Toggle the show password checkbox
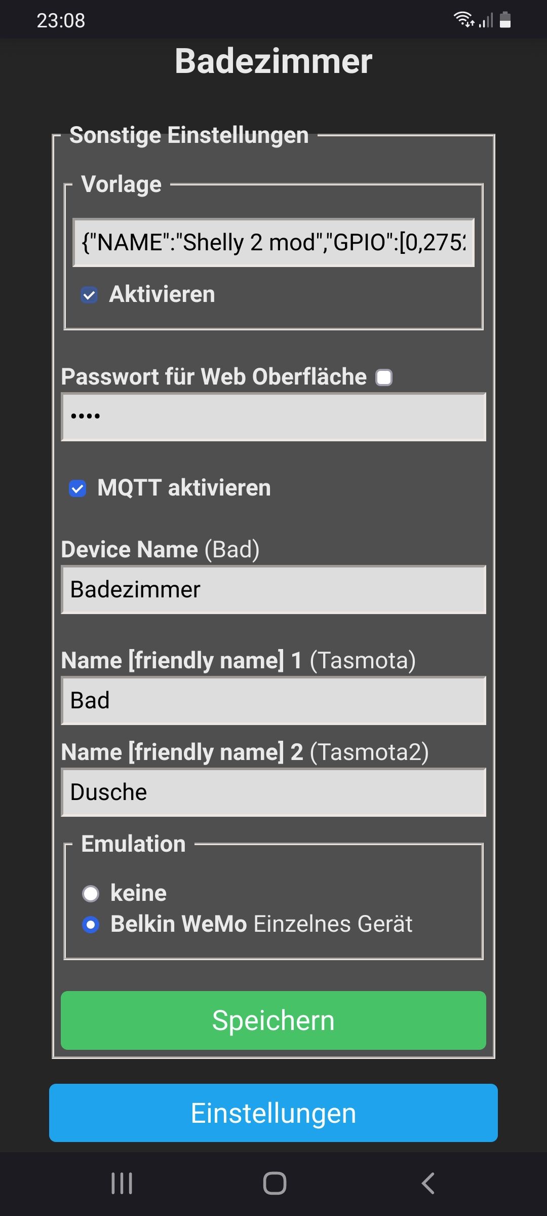The height and width of the screenshot is (1216, 547). [384, 377]
